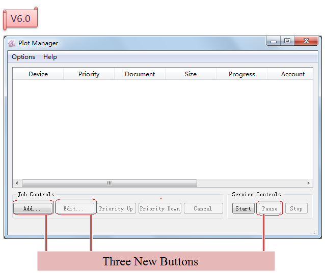This screenshot has height=273, width=325.
Task: Open the Help menu
Action: click(x=50, y=57)
